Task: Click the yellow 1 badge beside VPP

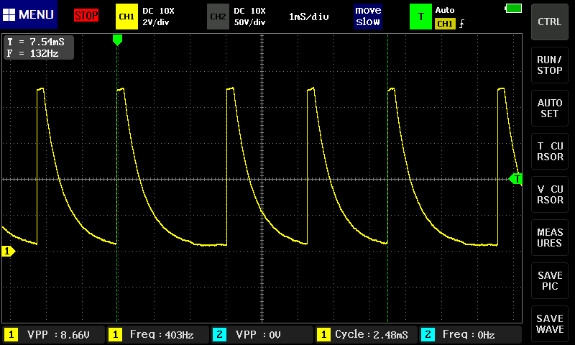Action: coord(11,334)
